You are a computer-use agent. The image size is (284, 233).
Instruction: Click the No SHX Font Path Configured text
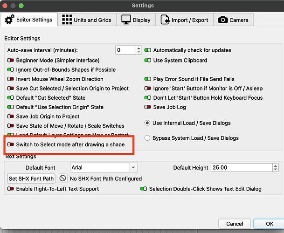106,178
